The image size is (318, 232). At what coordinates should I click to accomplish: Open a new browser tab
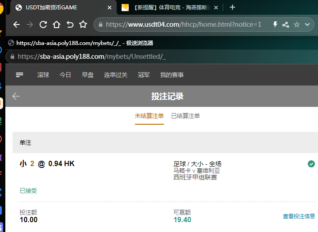point(232,7)
